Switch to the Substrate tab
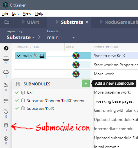Viewport: 138px width, 148px height. click(x=69, y=22)
